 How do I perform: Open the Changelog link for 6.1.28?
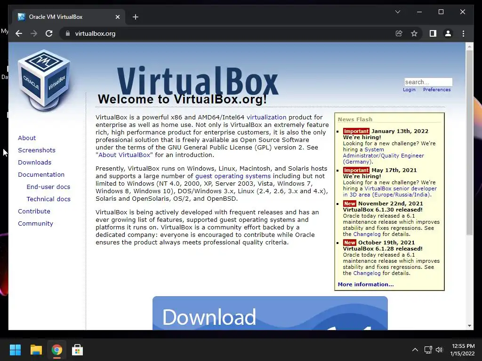[367, 273]
